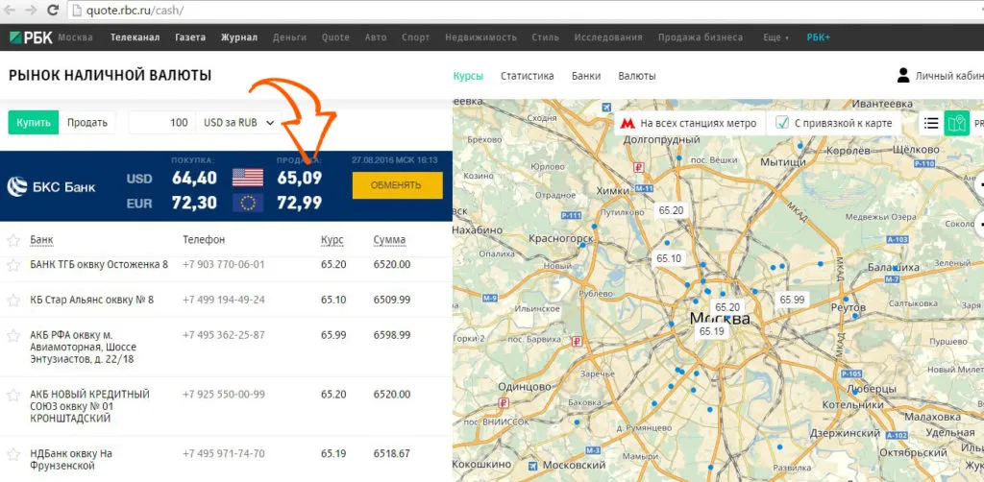
Task: Click the browser back arrow
Action: pyautogui.click(x=10, y=10)
